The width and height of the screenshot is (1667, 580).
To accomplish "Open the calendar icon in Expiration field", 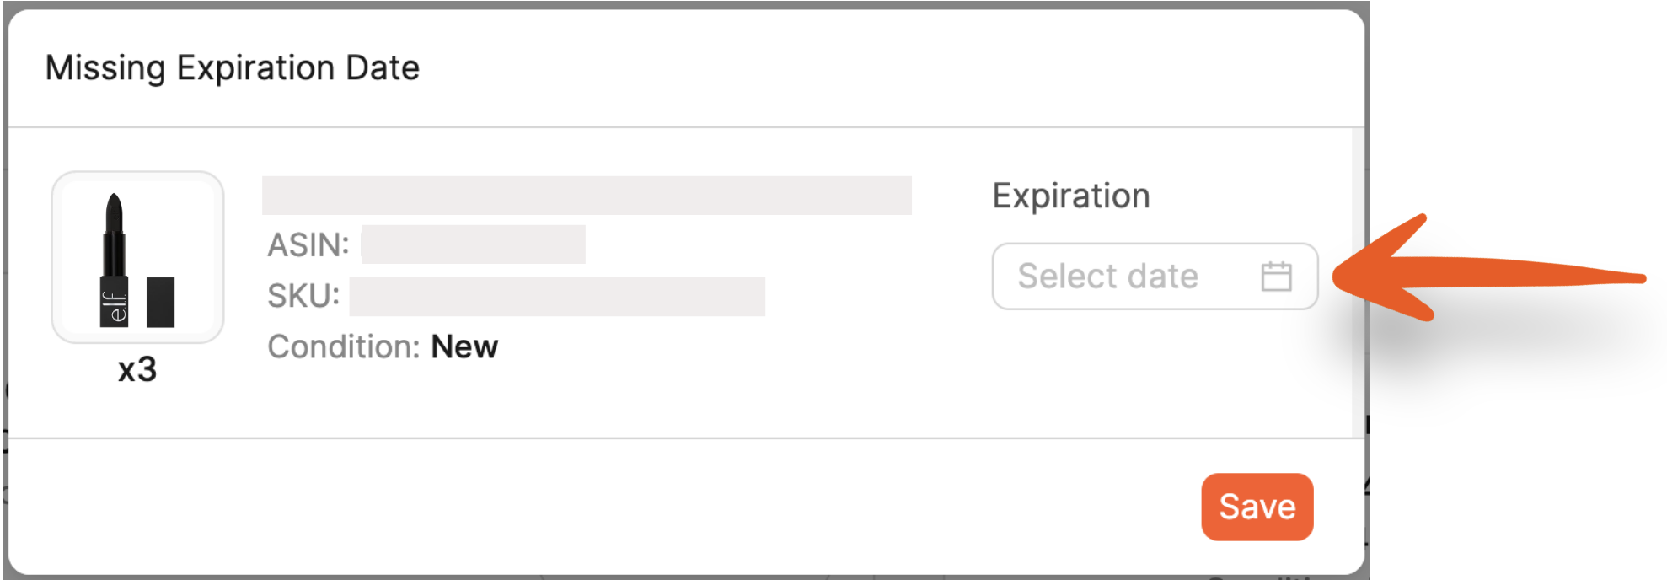I will coord(1276,277).
